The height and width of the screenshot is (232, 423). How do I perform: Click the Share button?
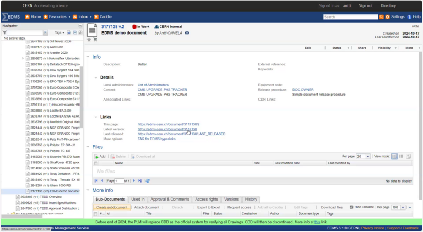click(362, 48)
